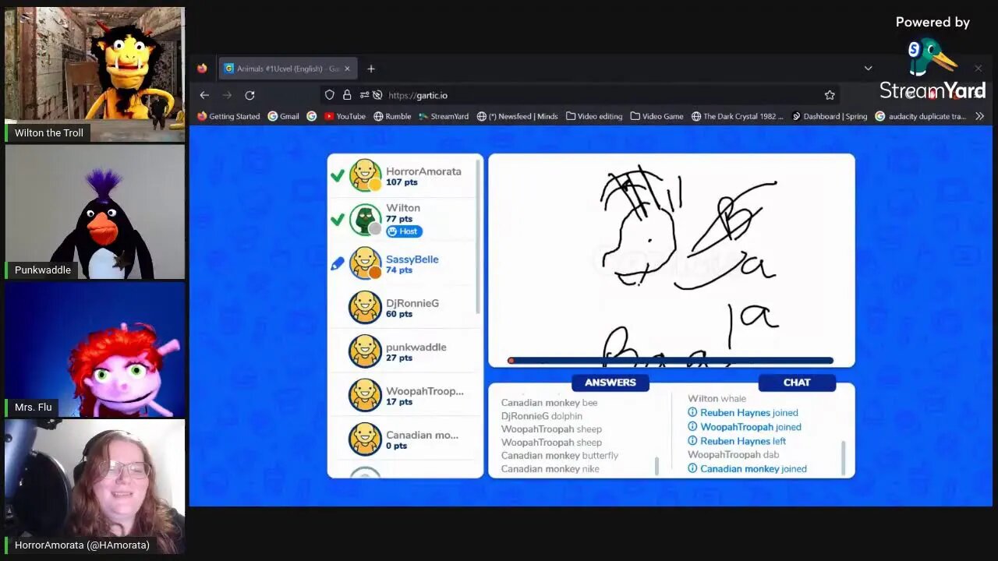This screenshot has height=561, width=998.
Task: Open the Video Game bookmark folder
Action: coord(657,116)
